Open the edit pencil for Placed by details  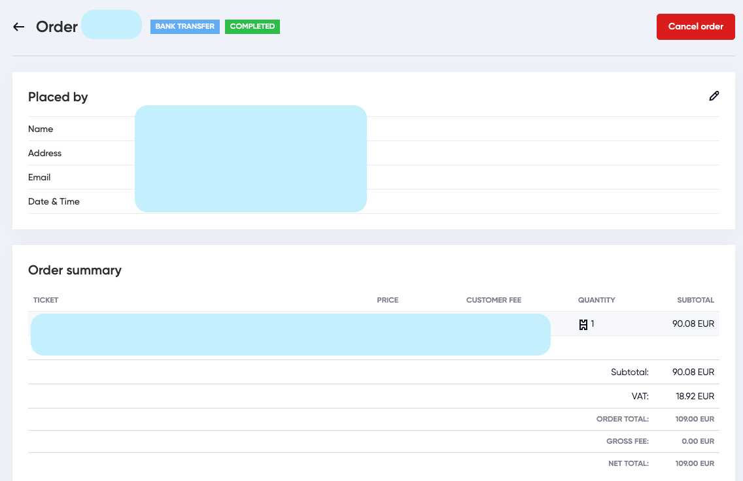714,95
